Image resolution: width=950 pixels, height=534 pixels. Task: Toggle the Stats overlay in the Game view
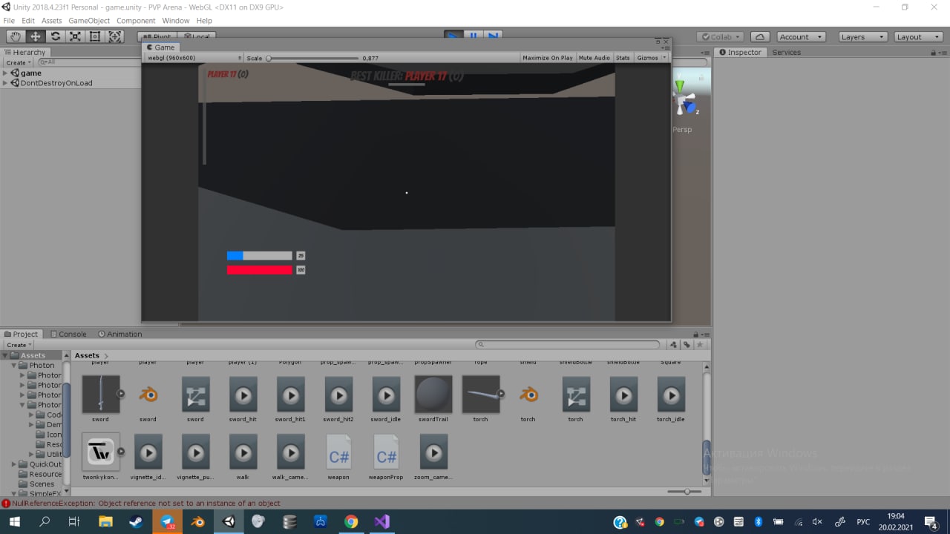(x=623, y=58)
